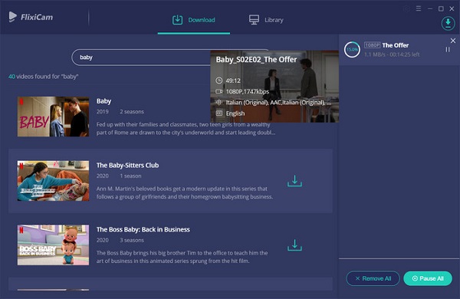Open The Boss Baby: Back in Business title
Screen dimensions: 460x299
pyautogui.click(x=143, y=229)
